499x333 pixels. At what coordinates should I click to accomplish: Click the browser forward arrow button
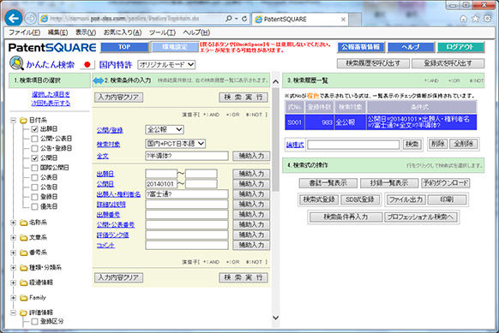[31, 19]
